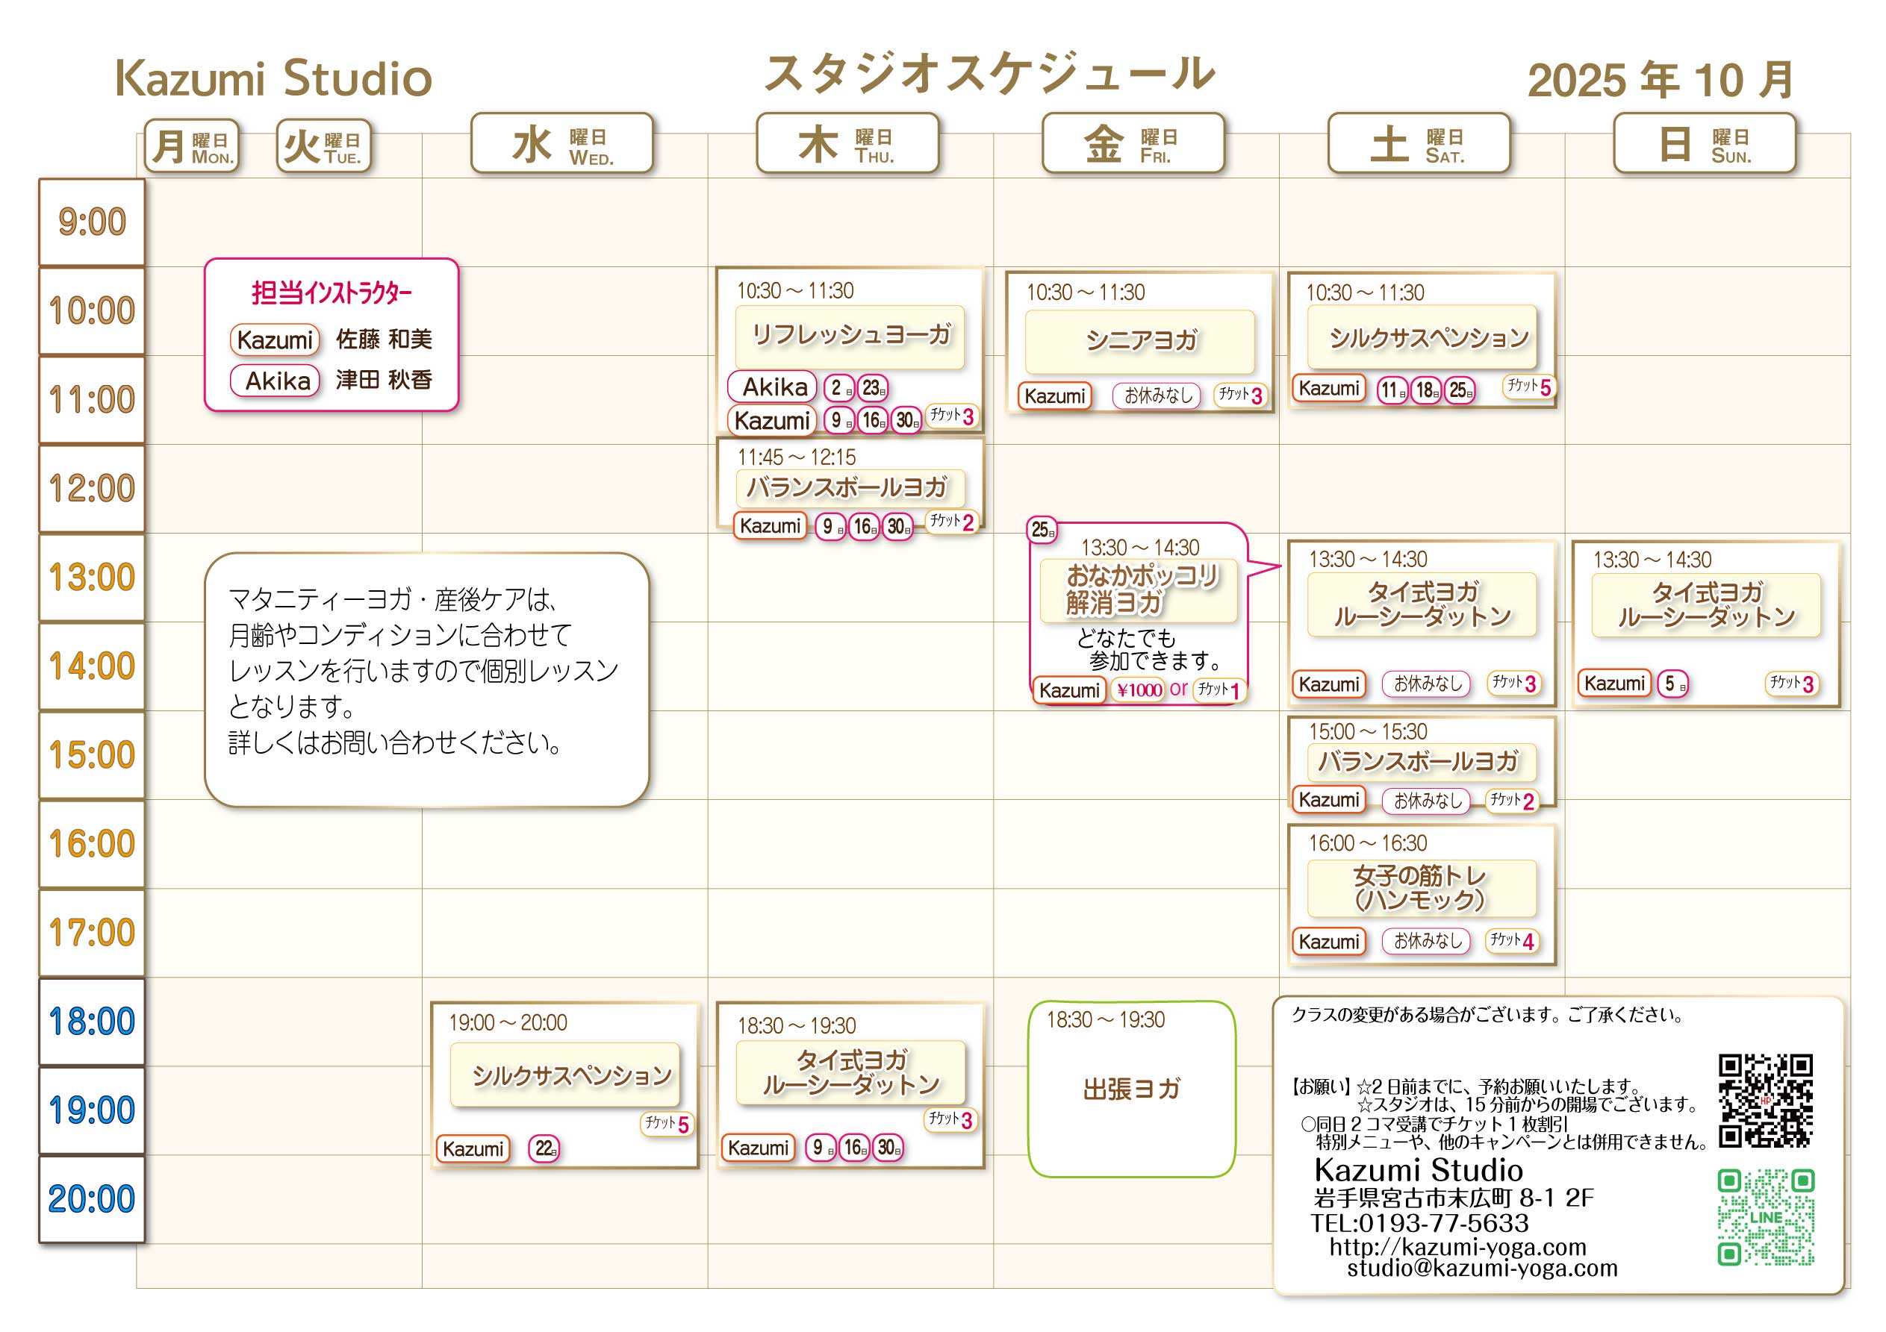Click the 5日 date badge on Sunday class
The height and width of the screenshot is (1332, 1886).
point(1673,684)
